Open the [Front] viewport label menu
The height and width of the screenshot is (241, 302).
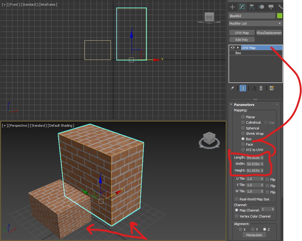(x=14, y=5)
